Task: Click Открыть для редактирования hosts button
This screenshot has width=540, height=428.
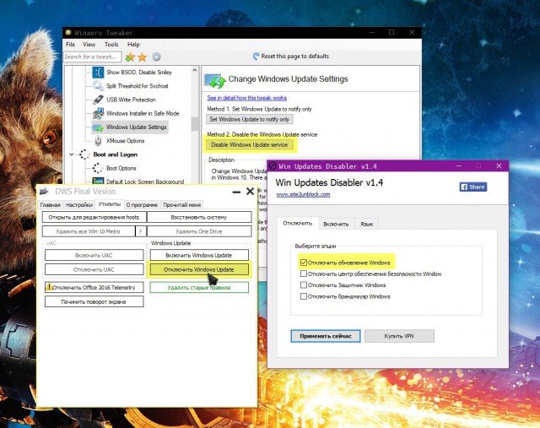Action: (x=94, y=217)
